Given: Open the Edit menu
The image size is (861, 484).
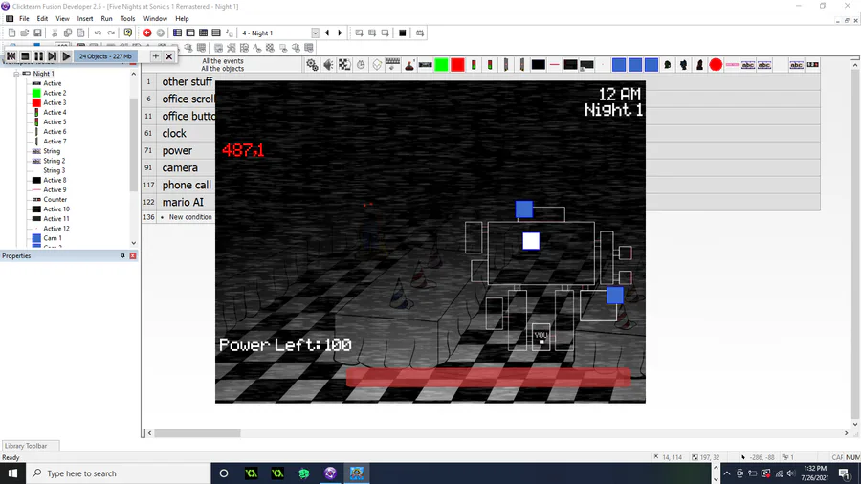Looking at the screenshot, I should (x=42, y=19).
